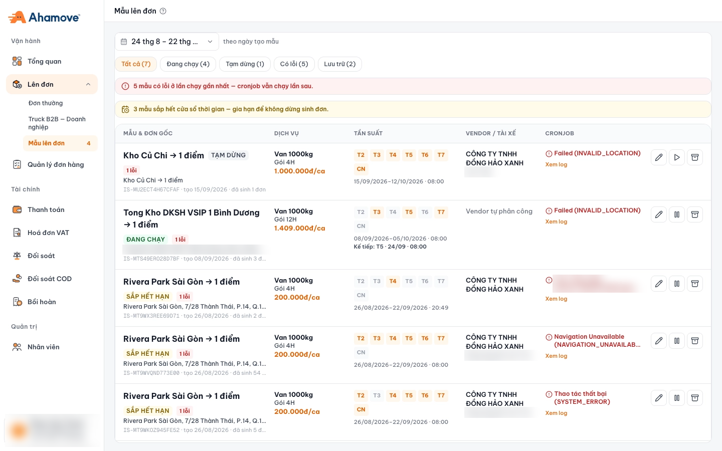Toggle CN day chip in Kho Củ Chi row
Viewport: 722px width, 451px height.
pyautogui.click(x=361, y=169)
